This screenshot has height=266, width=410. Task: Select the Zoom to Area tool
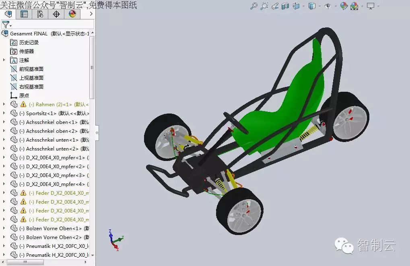pos(264,6)
